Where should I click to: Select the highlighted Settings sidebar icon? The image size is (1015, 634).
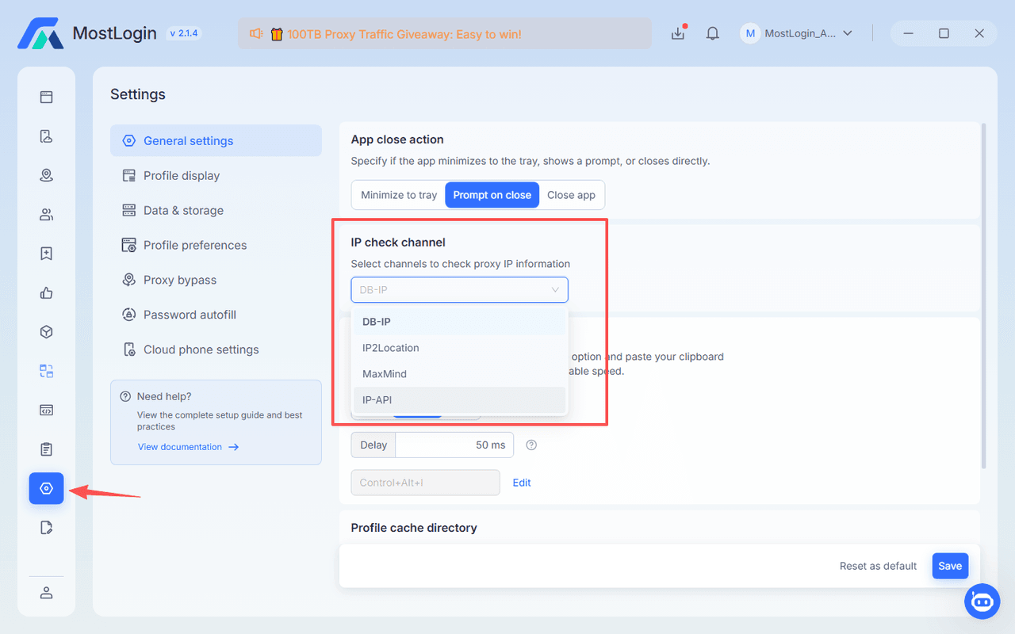pos(46,489)
